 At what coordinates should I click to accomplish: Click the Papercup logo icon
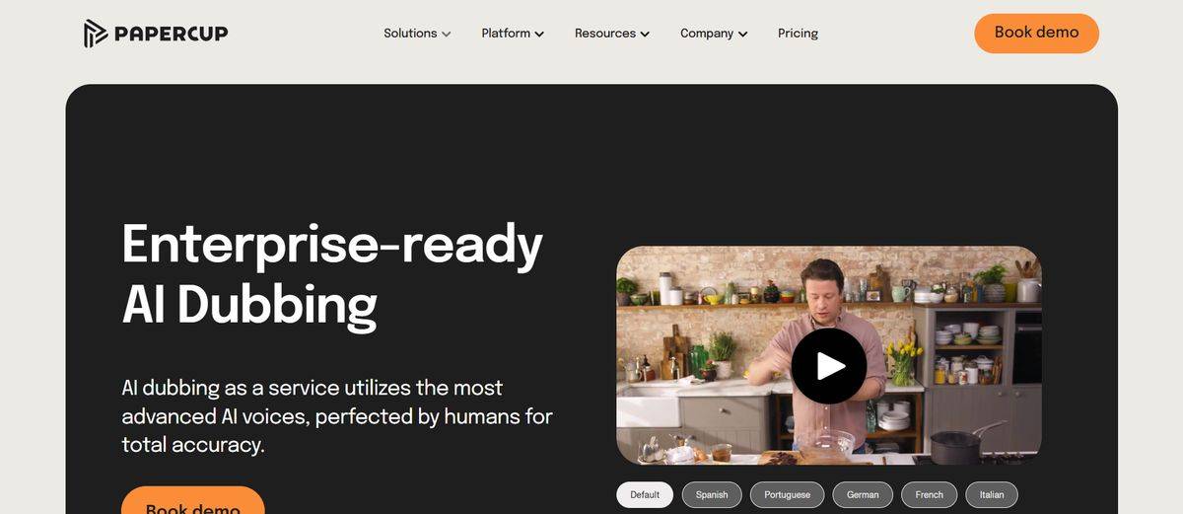click(96, 34)
